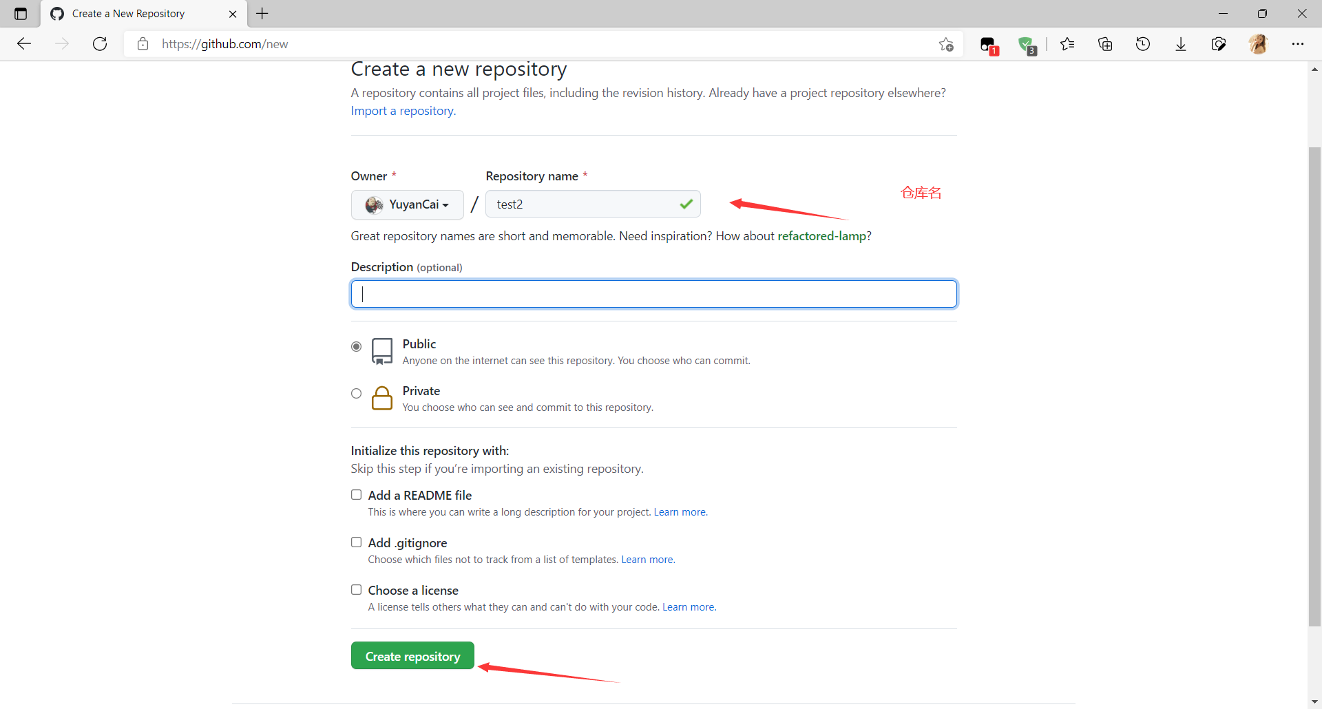Screen dimensions: 1322x709
Task: Open Learn more link for .gitignore
Action: point(648,560)
